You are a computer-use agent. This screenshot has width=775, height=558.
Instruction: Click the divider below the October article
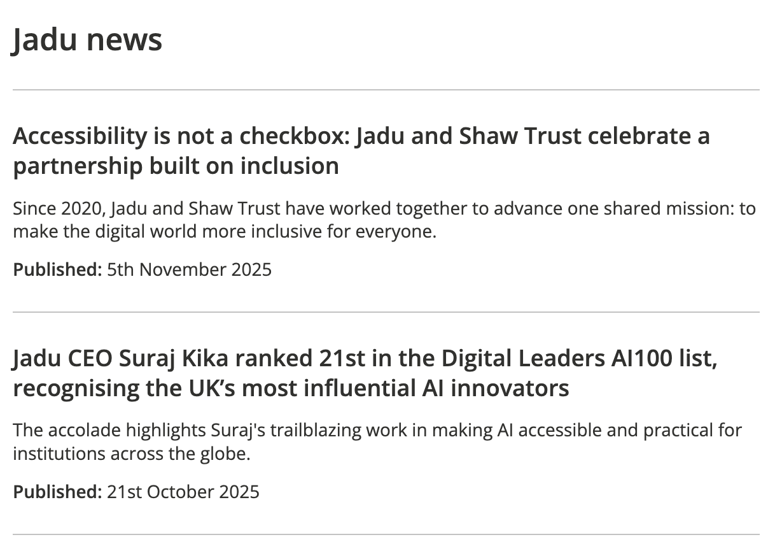coord(386,534)
